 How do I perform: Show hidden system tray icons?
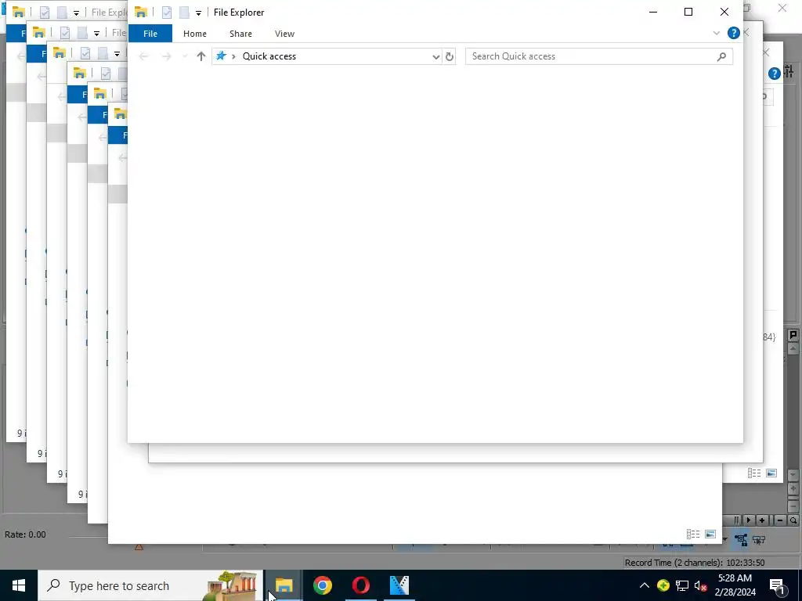pyautogui.click(x=644, y=585)
